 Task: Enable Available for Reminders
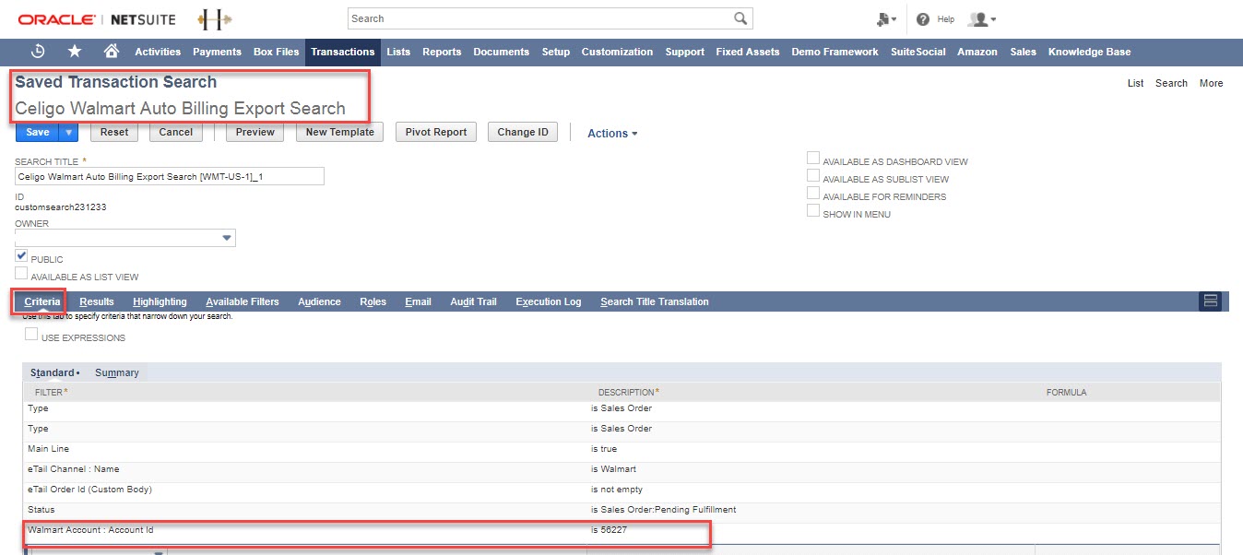coord(813,194)
